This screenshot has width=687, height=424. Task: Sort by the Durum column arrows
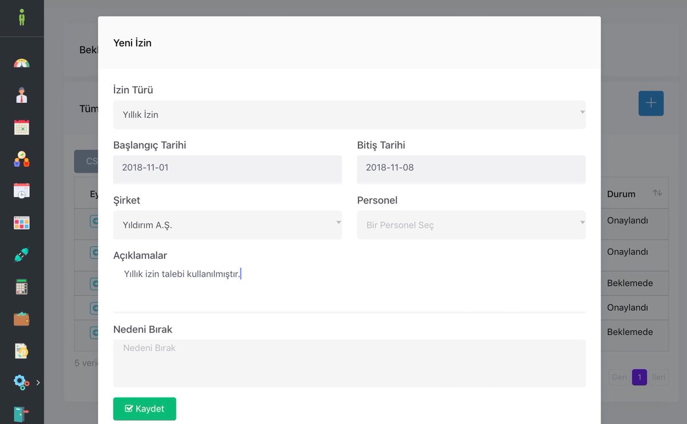tap(657, 193)
